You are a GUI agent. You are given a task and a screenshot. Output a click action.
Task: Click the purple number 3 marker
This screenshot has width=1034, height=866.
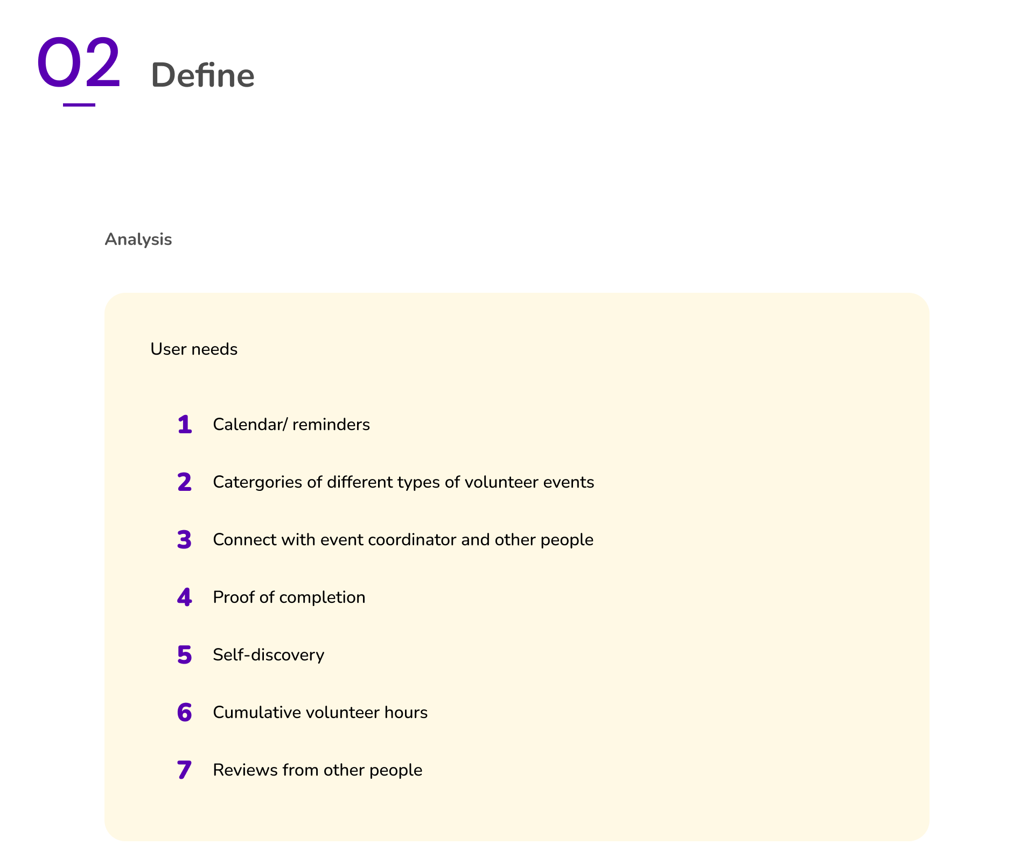pyautogui.click(x=185, y=540)
